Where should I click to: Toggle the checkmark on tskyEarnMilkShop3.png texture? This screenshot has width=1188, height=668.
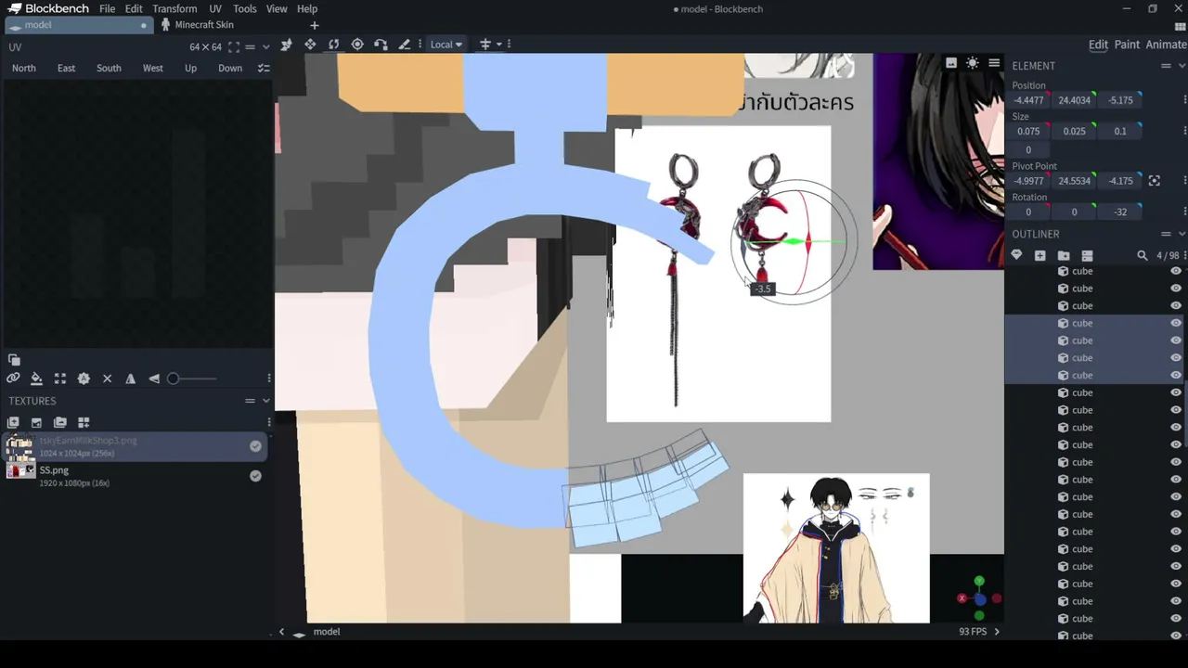tap(255, 446)
